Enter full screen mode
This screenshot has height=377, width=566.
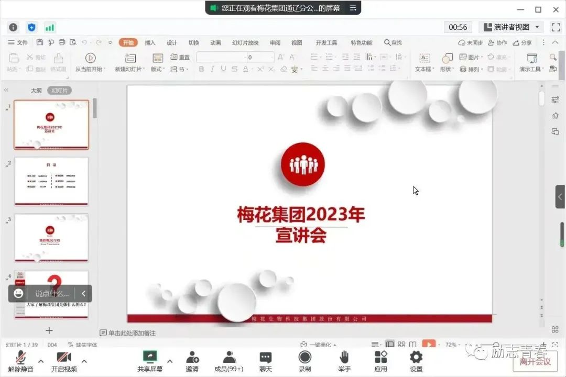(x=556, y=27)
